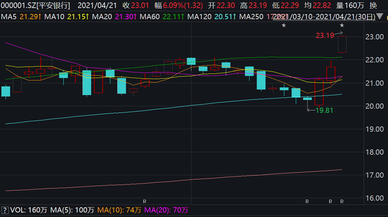Screen dimensions: 388x217
Task: Click the MA(10): 74万 volume average
Action: [119, 210]
